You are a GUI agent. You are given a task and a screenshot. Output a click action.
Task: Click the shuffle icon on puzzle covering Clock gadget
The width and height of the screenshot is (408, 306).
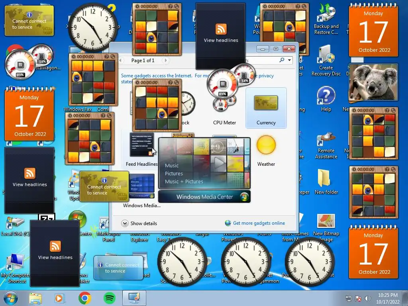point(177,82)
